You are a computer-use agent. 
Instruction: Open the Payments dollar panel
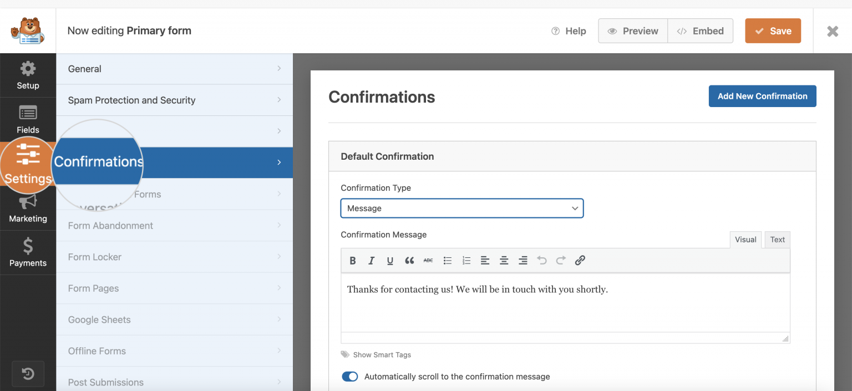coord(28,253)
